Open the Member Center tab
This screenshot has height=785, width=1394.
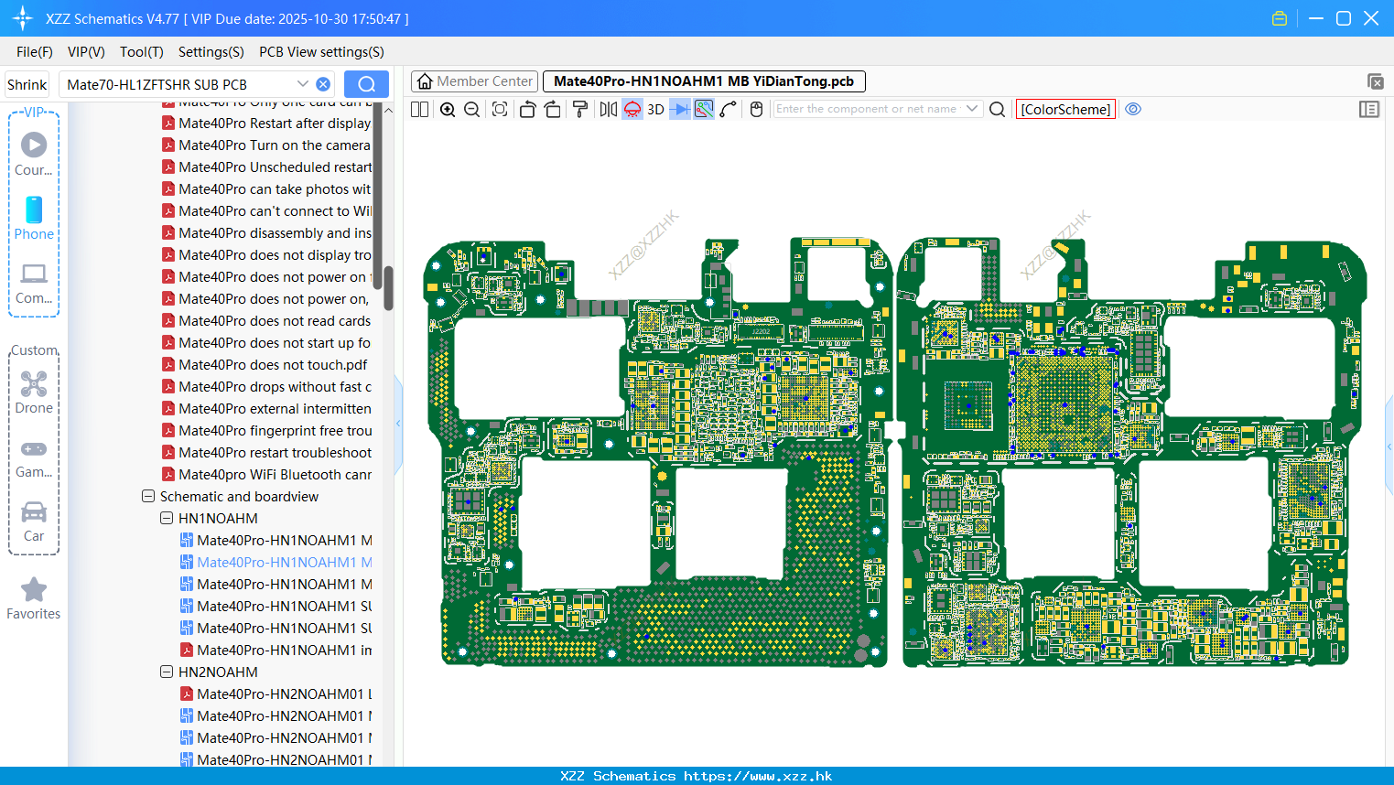[x=475, y=81]
